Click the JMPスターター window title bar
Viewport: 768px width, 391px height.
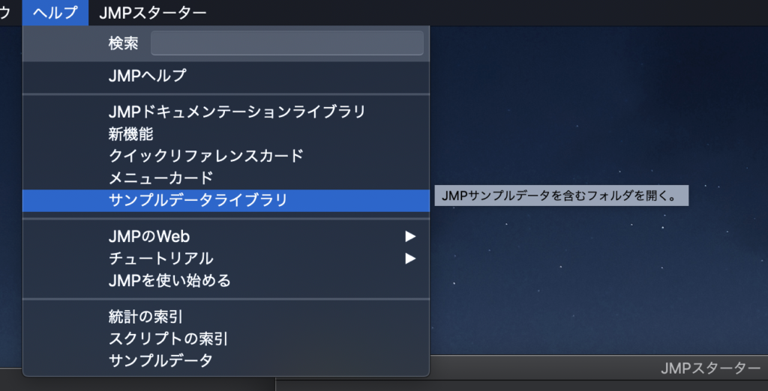coord(598,366)
